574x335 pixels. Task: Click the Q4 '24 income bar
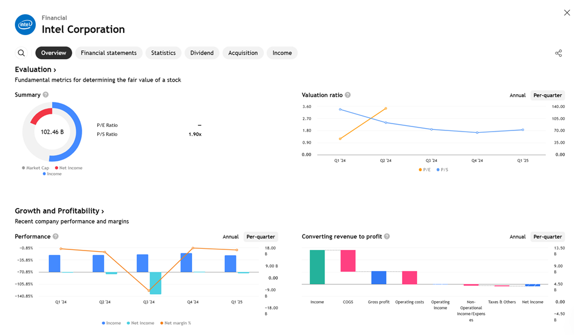pyautogui.click(x=186, y=263)
